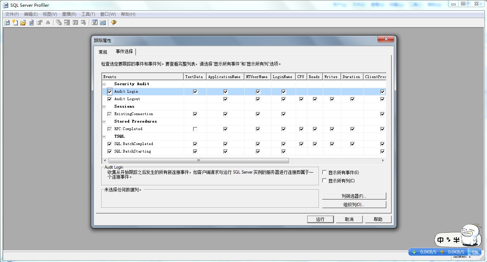The image size is (487, 262).
Task: Select the SQL:BatchStarting row label
Action: click(133, 151)
